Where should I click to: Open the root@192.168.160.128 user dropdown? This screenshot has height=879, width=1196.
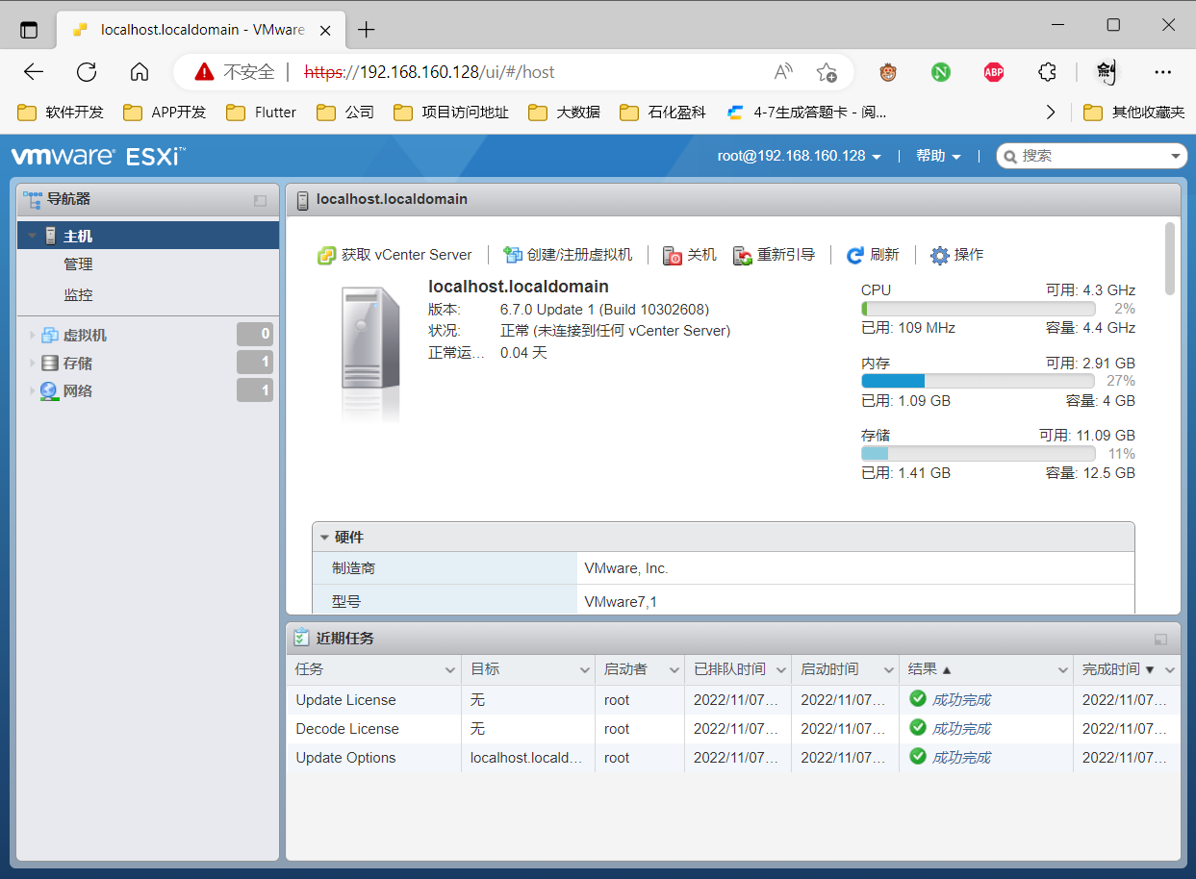(x=800, y=156)
